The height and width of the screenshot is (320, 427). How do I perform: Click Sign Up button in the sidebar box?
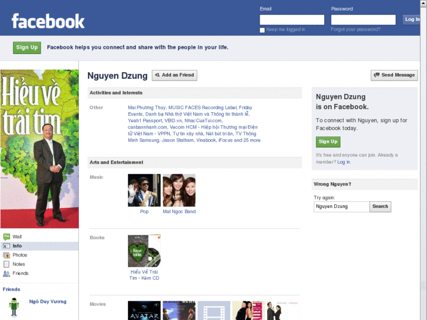point(328,142)
